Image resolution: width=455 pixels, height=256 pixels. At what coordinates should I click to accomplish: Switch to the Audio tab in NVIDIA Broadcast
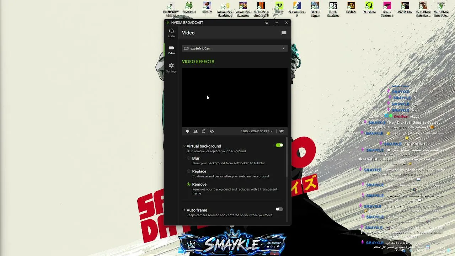click(x=171, y=33)
